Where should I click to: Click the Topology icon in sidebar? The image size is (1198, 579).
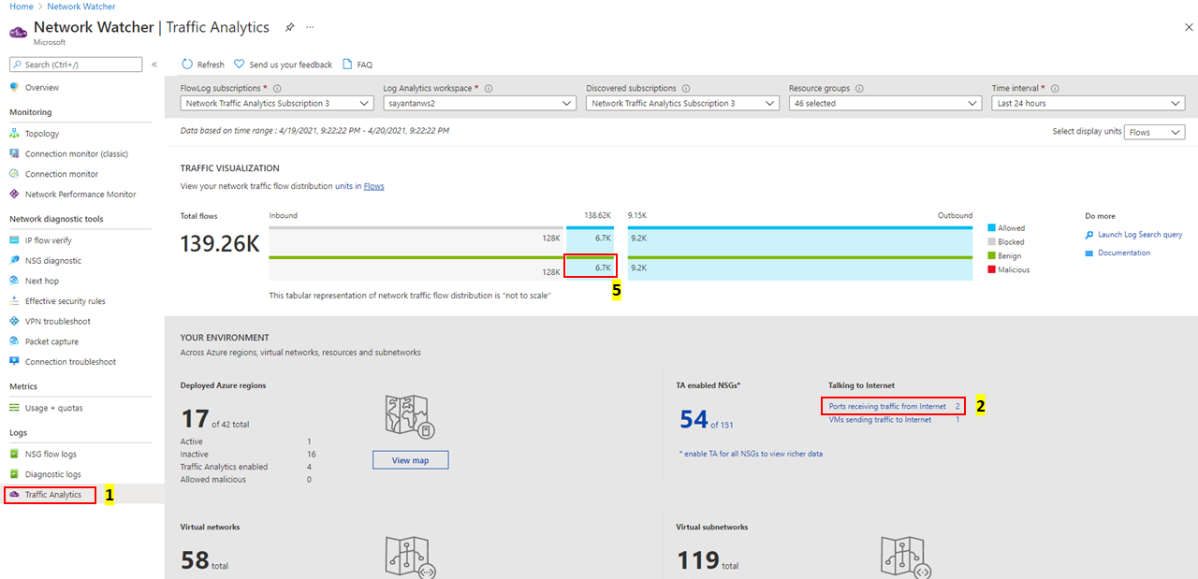pos(14,134)
